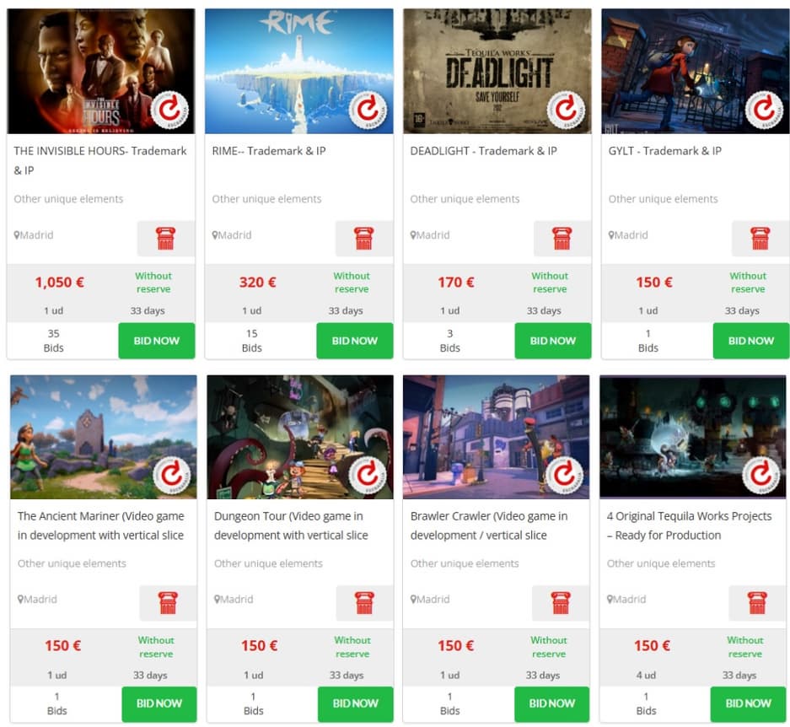Open the DEADLIGHT - Trademark & IP title link
The height and width of the screenshot is (727, 790).
point(483,151)
